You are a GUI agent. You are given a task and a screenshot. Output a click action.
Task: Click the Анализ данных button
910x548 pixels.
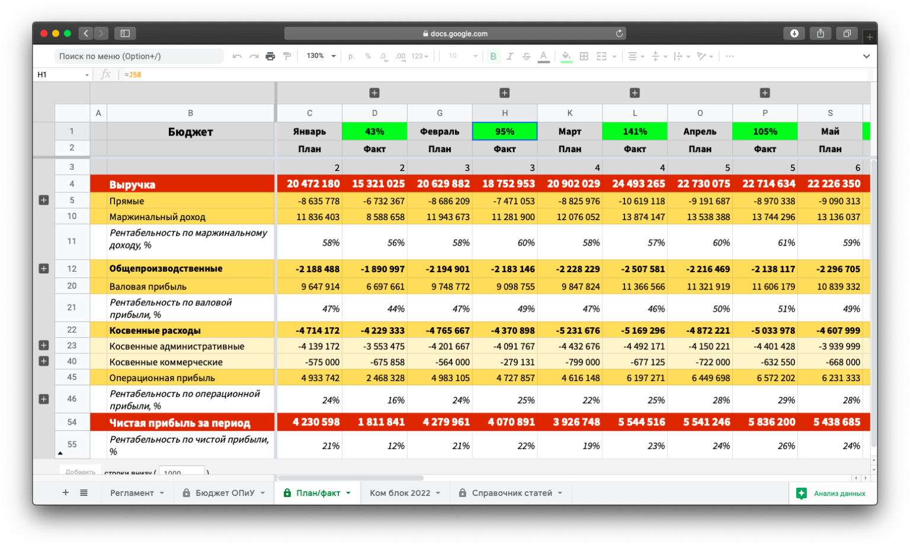[832, 494]
